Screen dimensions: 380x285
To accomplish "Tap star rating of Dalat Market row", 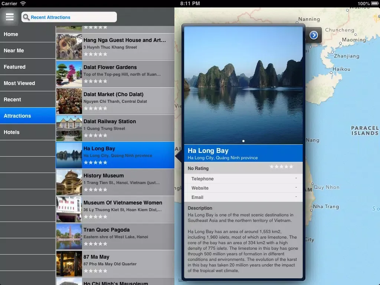I will coord(95,108).
